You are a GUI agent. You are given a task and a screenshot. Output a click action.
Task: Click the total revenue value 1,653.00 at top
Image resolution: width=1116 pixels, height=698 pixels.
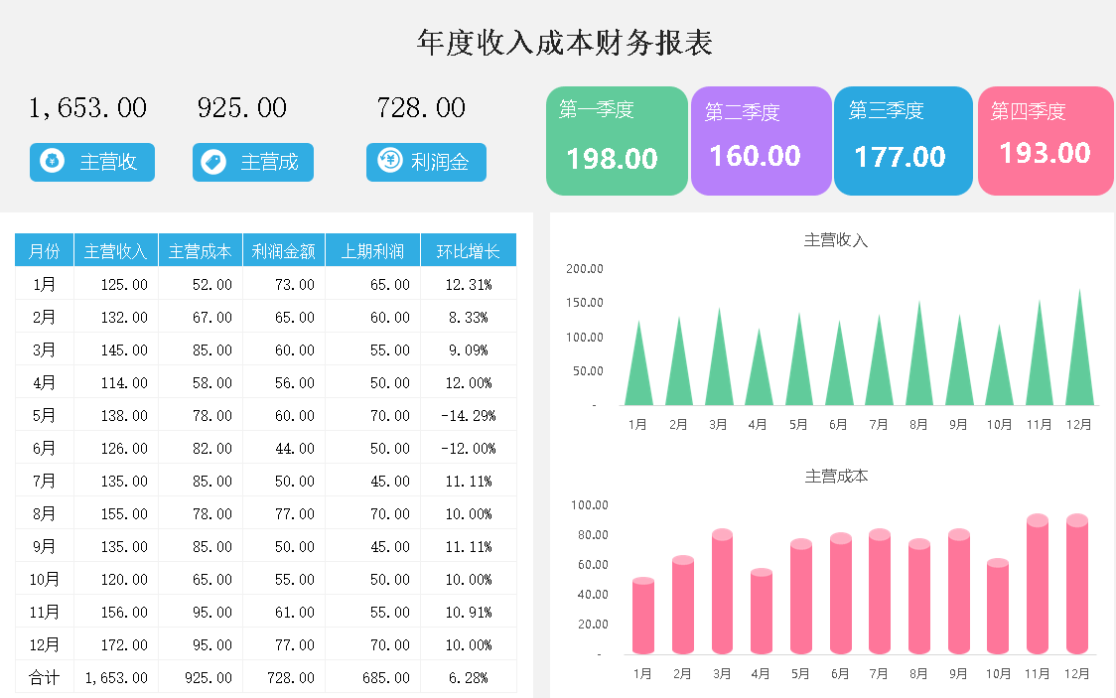pos(88,107)
